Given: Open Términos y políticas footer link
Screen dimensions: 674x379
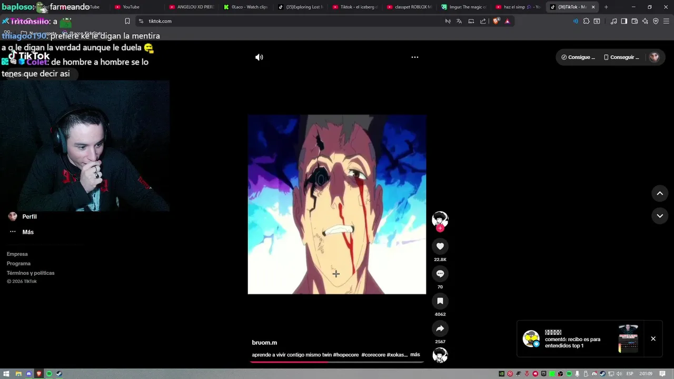Looking at the screenshot, I should [31, 273].
